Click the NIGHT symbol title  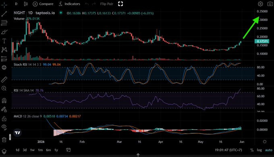point(19,13)
